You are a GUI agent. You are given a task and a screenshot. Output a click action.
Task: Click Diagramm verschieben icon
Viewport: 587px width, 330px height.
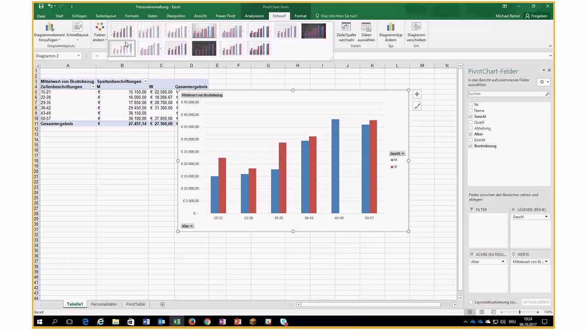[x=416, y=27]
